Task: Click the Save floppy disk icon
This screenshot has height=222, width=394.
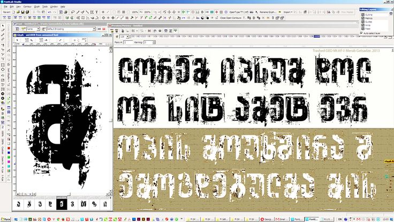Action: (x=22, y=12)
